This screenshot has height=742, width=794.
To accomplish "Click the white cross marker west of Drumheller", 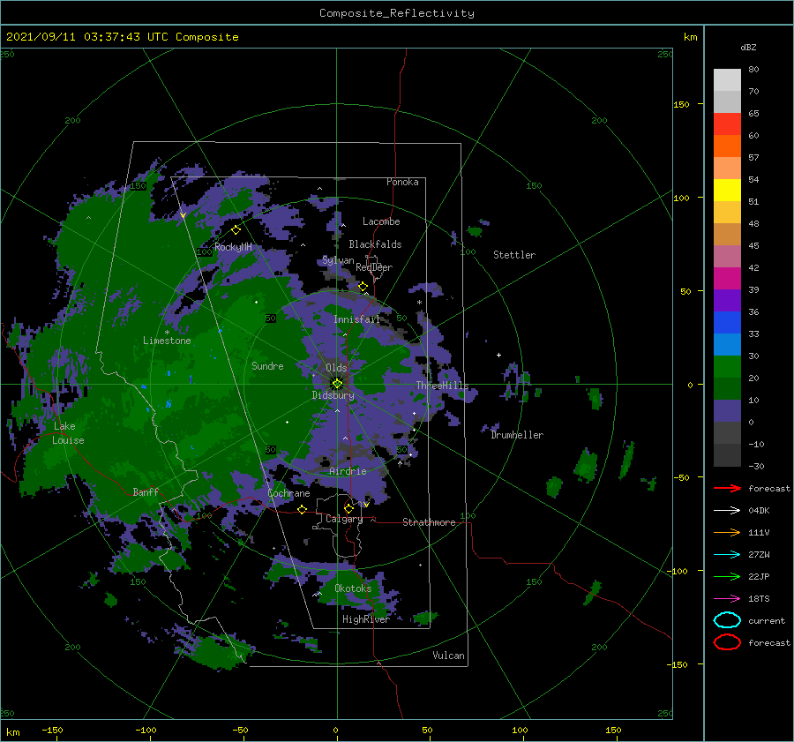I will click(498, 355).
